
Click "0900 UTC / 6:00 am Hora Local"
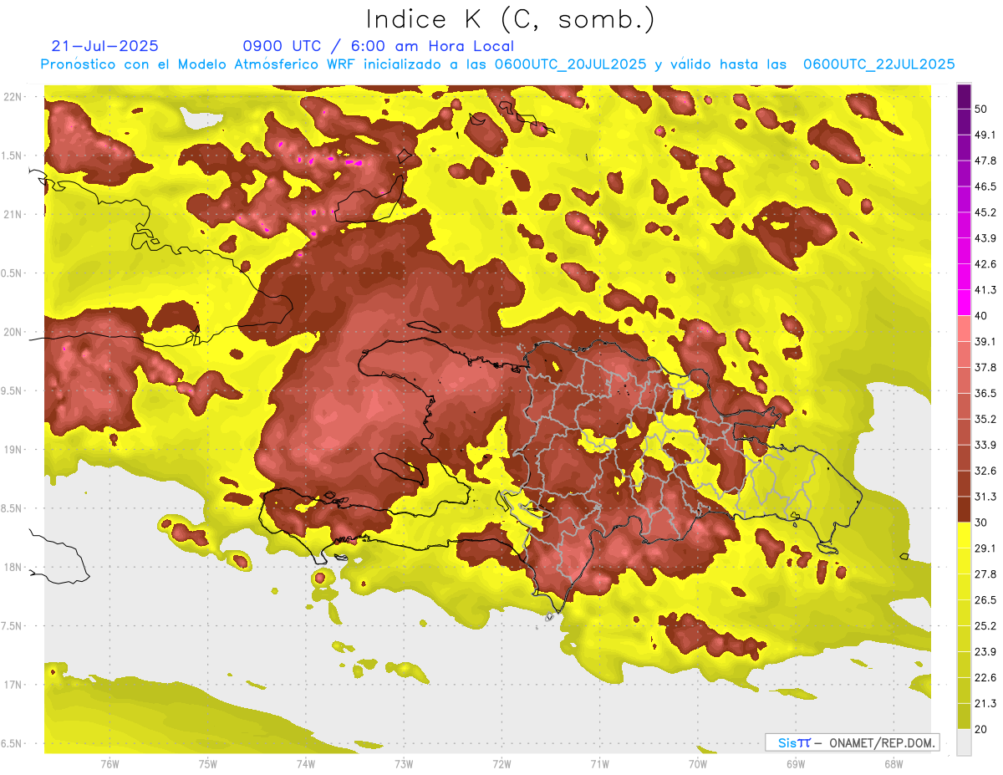tap(379, 46)
